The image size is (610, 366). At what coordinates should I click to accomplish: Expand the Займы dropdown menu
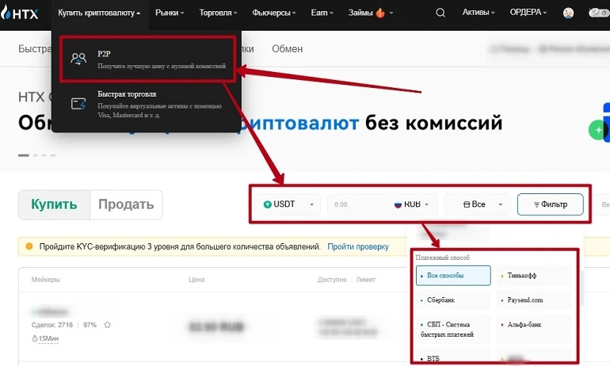pyautogui.click(x=371, y=13)
